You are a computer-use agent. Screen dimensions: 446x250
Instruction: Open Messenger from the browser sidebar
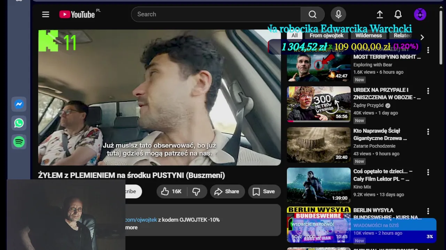[19, 104]
